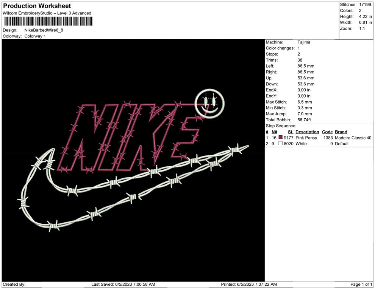Click the N# column header

[275, 132]
